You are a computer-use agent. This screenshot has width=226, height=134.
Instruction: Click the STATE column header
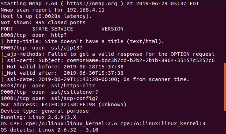[40, 29]
